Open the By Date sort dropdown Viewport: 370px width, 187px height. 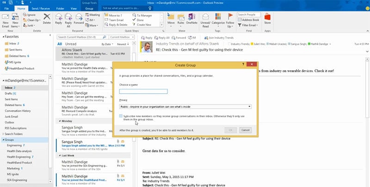click(107, 44)
